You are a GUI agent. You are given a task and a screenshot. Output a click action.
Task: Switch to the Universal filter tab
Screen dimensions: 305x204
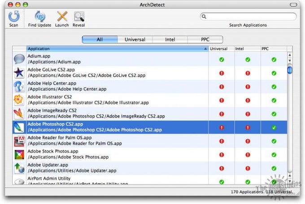point(135,40)
